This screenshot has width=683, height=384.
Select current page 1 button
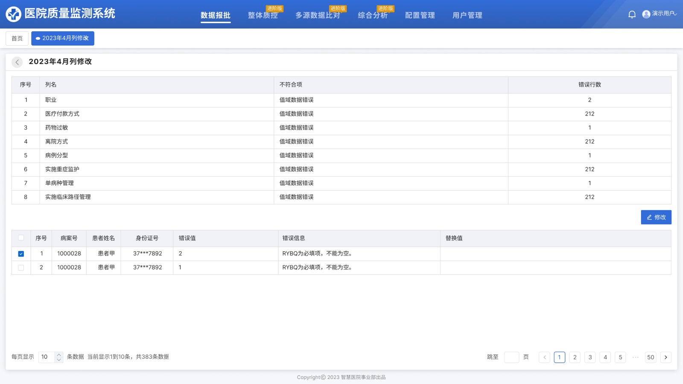click(x=560, y=357)
